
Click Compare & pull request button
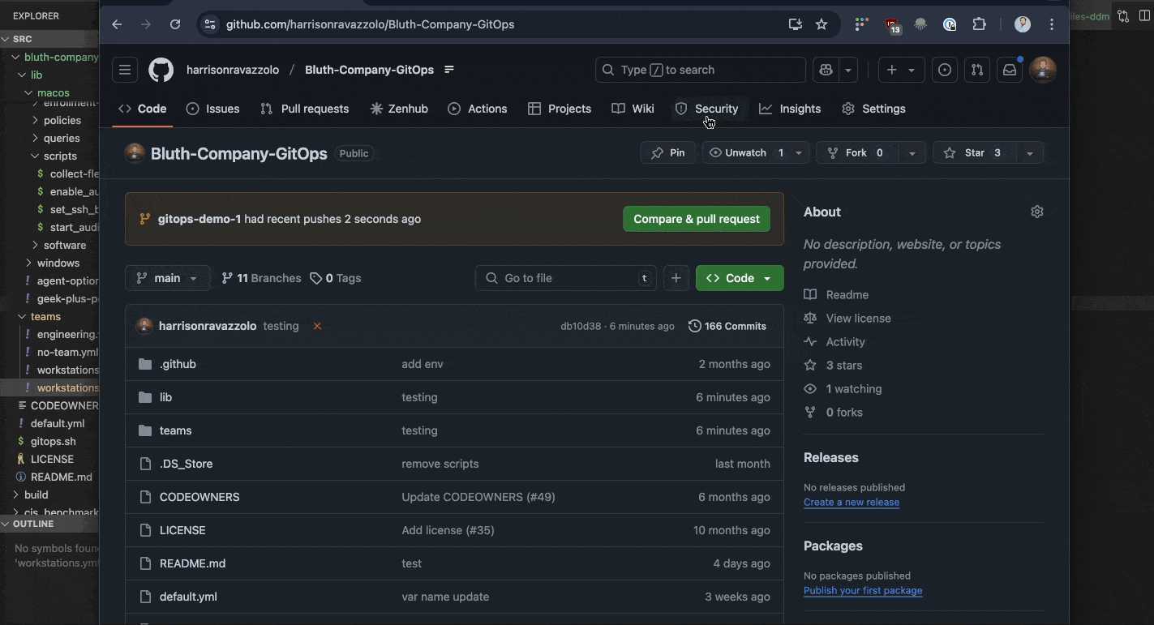coord(697,219)
